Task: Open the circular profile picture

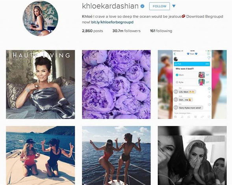Action: [x=41, y=18]
